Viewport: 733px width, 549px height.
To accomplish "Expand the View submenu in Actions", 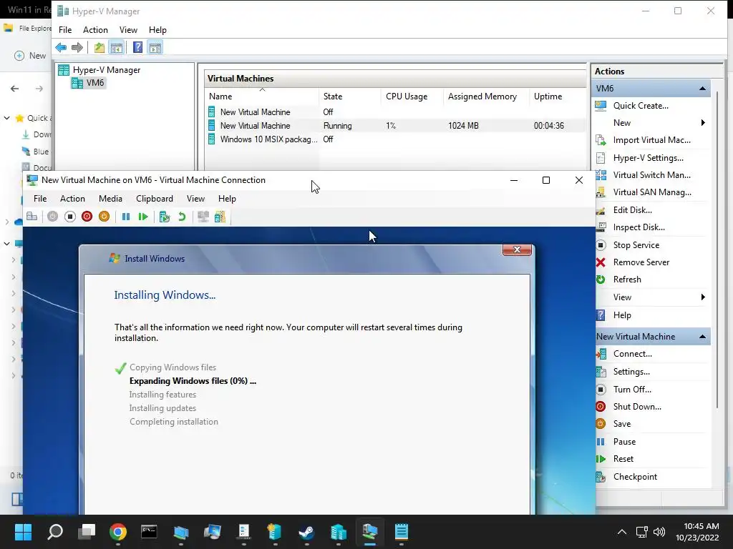I will pos(651,297).
